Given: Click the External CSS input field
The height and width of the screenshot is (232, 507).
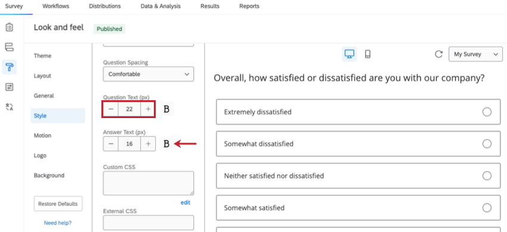Looking at the screenshot, I should tap(149, 222).
